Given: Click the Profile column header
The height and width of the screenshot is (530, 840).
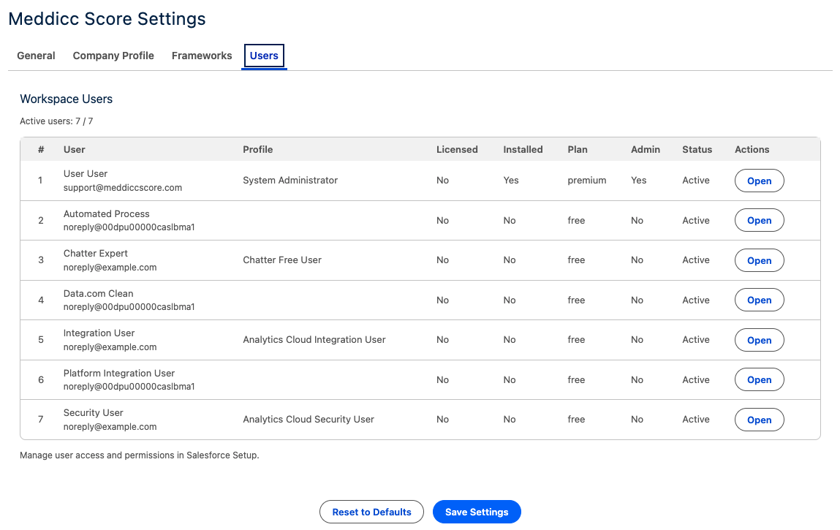Looking at the screenshot, I should [x=257, y=150].
